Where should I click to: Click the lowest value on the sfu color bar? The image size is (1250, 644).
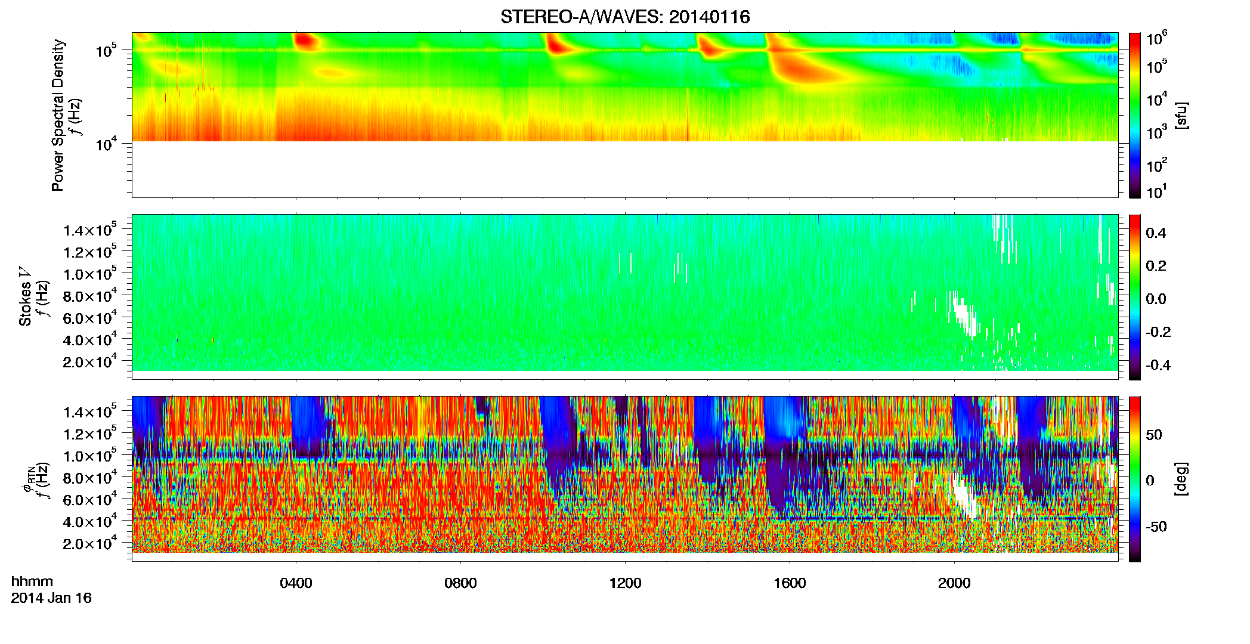click(x=1156, y=192)
